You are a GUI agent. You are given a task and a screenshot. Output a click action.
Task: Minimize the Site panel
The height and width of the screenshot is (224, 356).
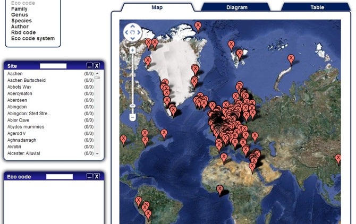click(x=90, y=66)
